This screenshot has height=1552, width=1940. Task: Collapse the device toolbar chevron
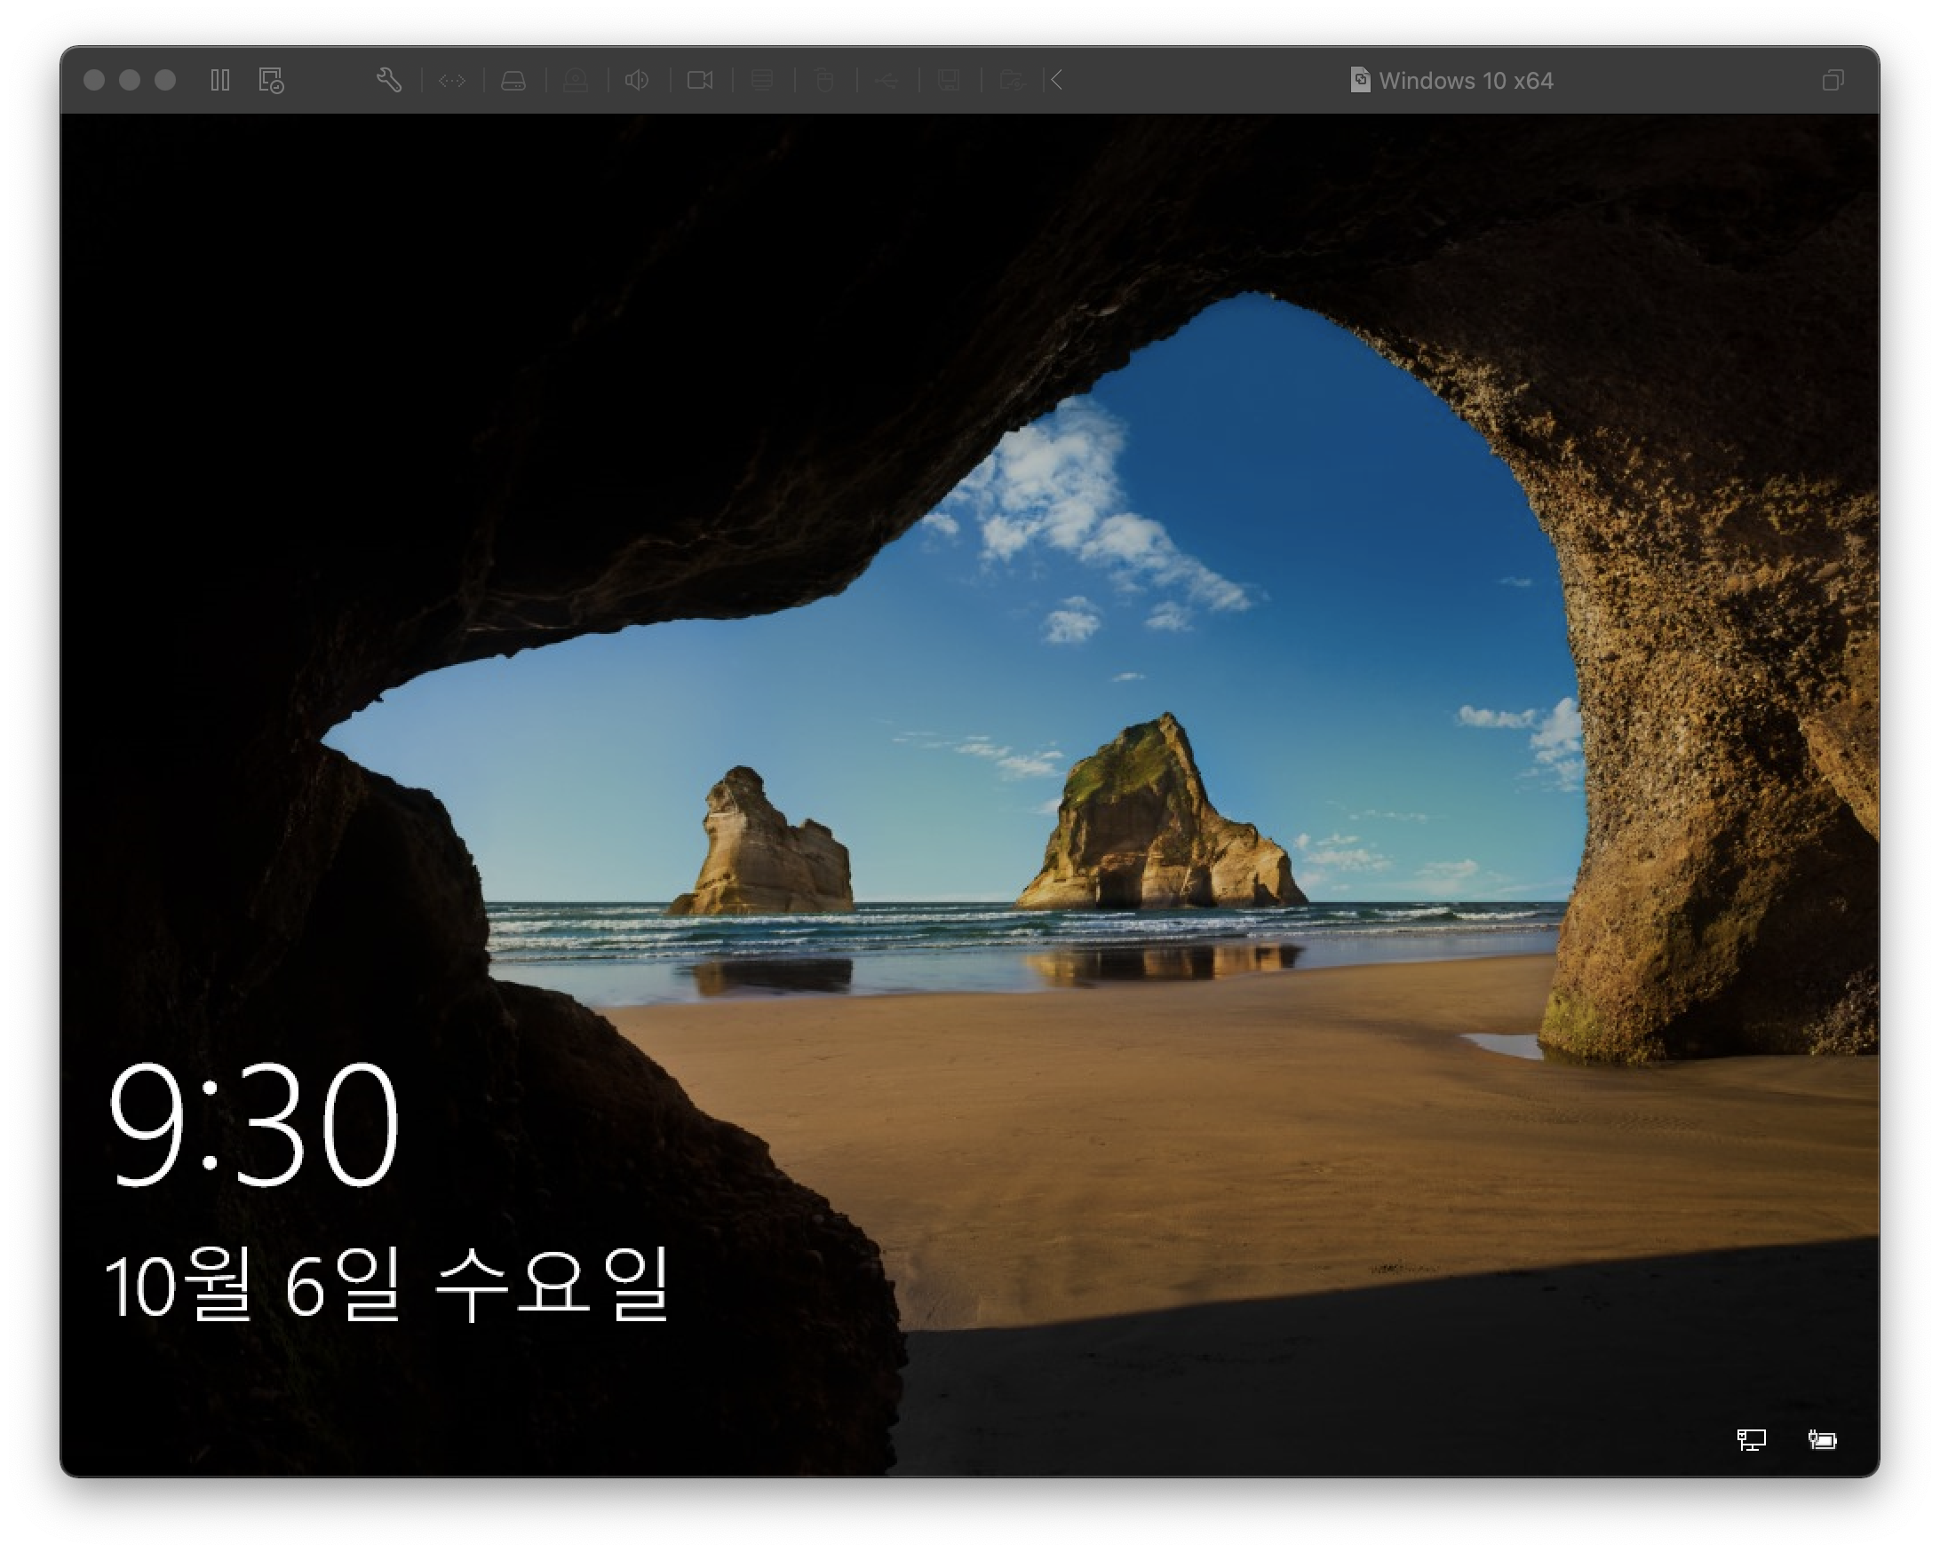pos(1057,81)
